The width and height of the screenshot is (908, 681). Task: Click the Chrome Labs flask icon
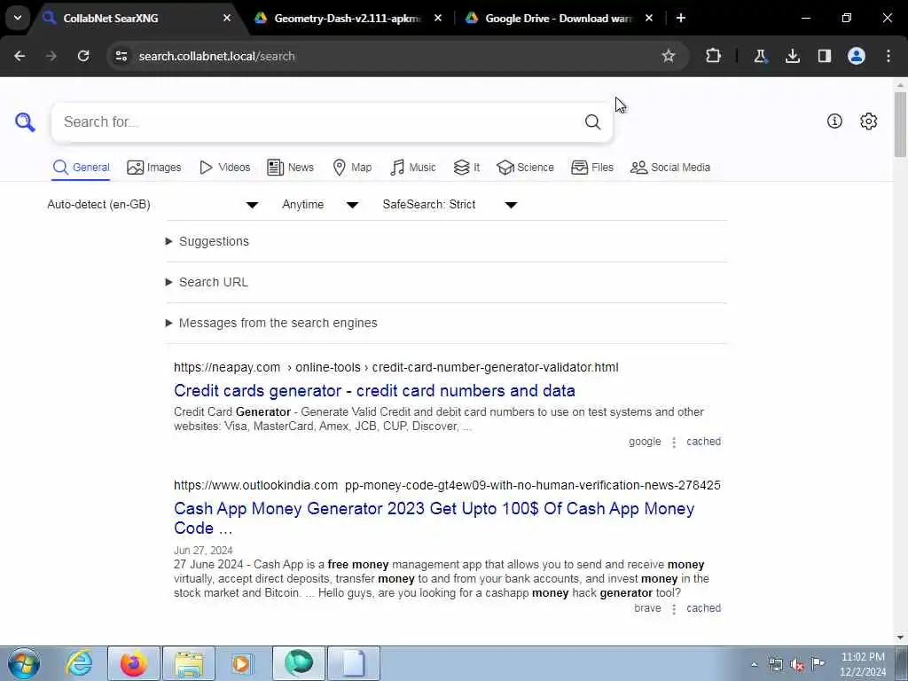[x=760, y=56]
